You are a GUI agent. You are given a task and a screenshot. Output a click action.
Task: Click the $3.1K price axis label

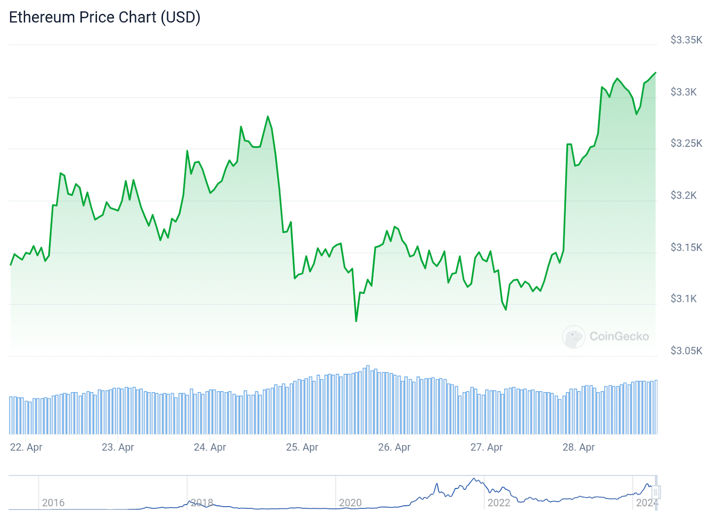point(683,299)
